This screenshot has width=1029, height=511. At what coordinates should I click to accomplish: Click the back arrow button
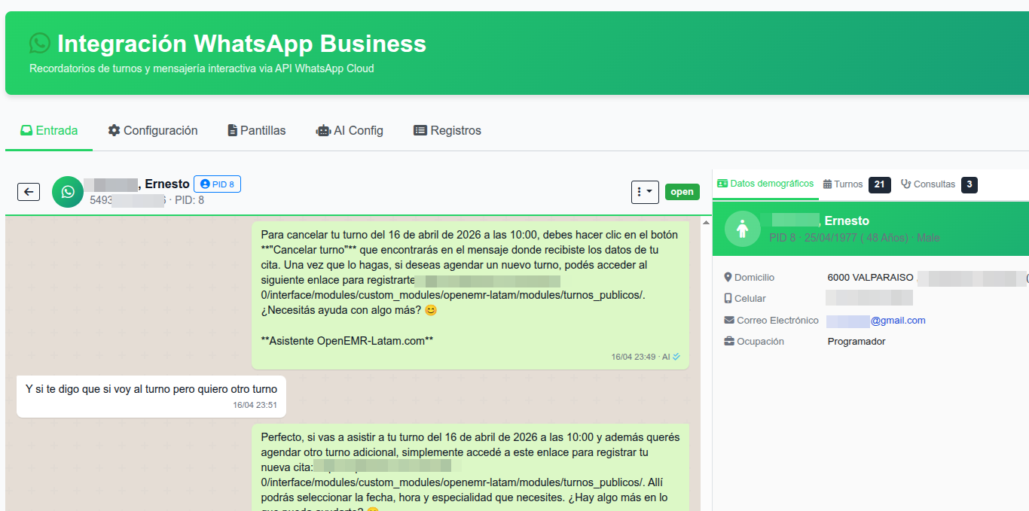(x=29, y=192)
